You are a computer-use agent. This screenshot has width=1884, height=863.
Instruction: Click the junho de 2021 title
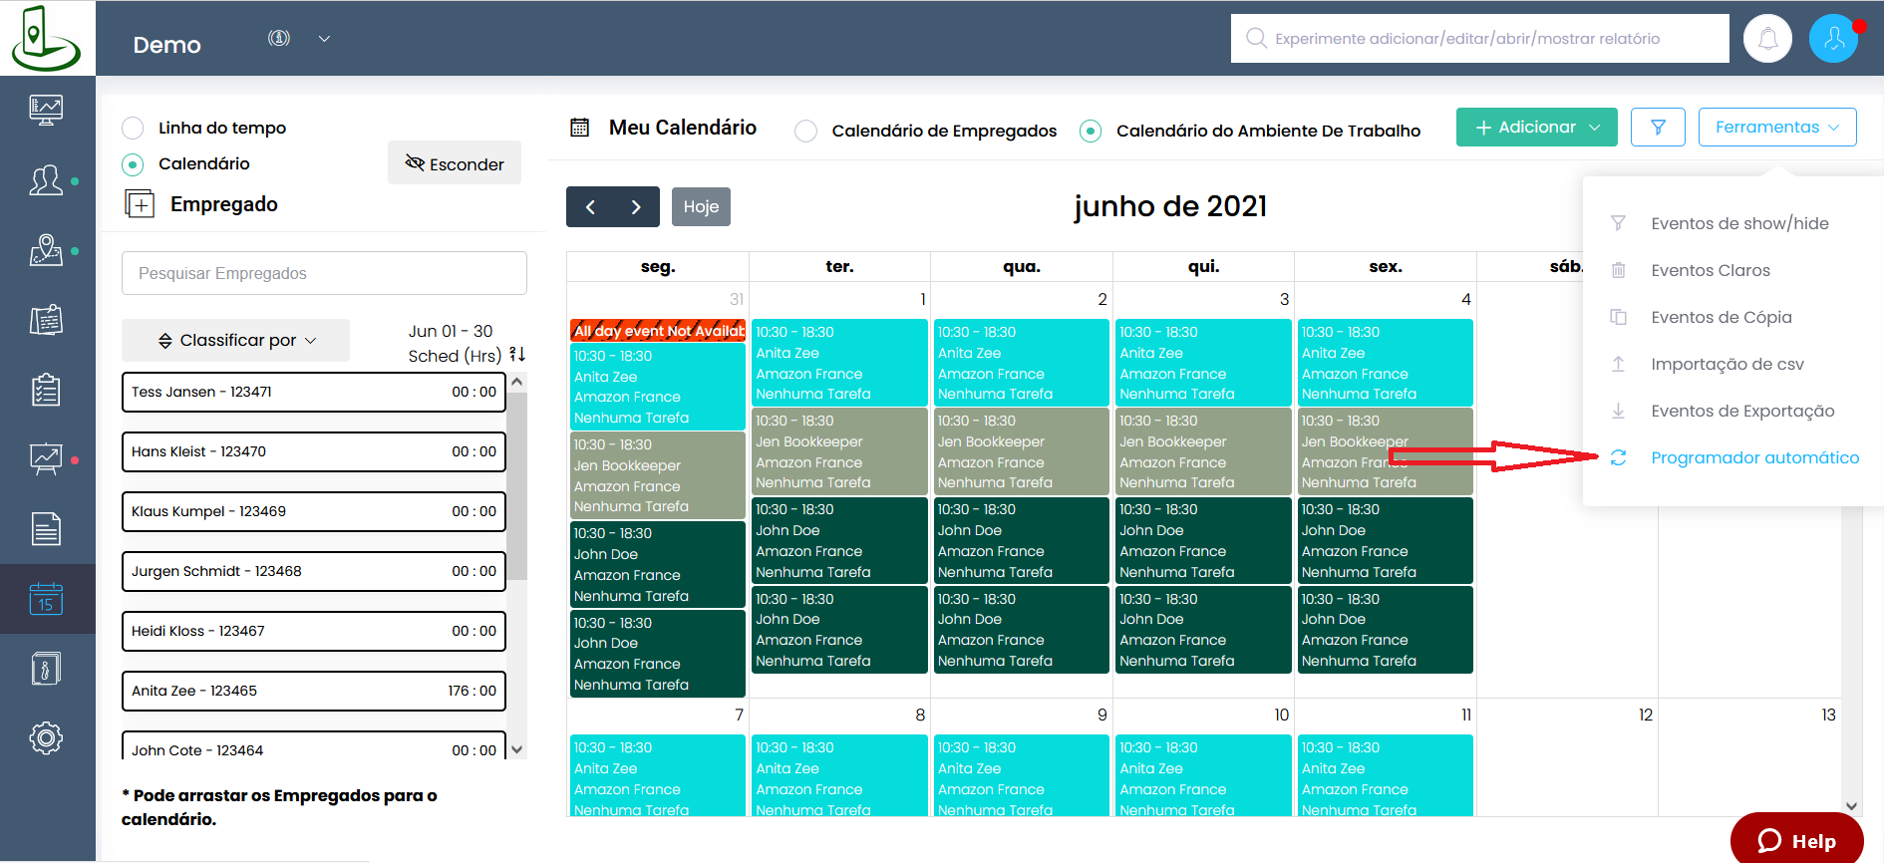tap(1170, 206)
